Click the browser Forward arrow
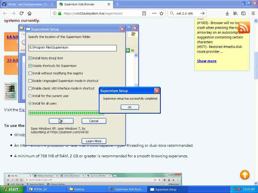 (13, 14)
